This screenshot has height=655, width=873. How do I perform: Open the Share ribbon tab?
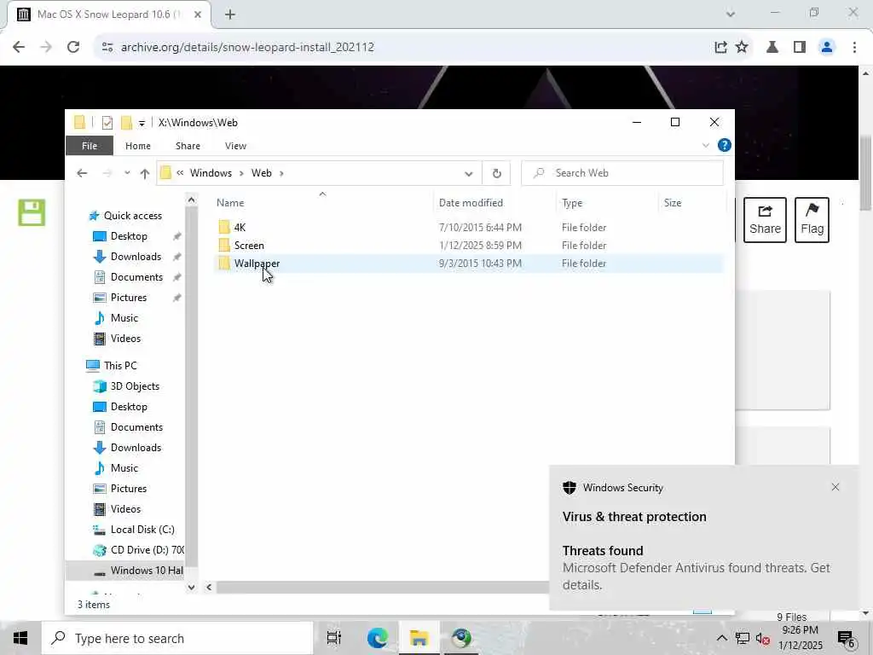click(188, 146)
